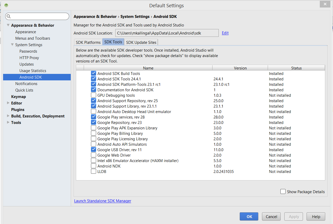
Task: Check Google Play Billing Library checkbox
Action: pyautogui.click(x=94, y=133)
